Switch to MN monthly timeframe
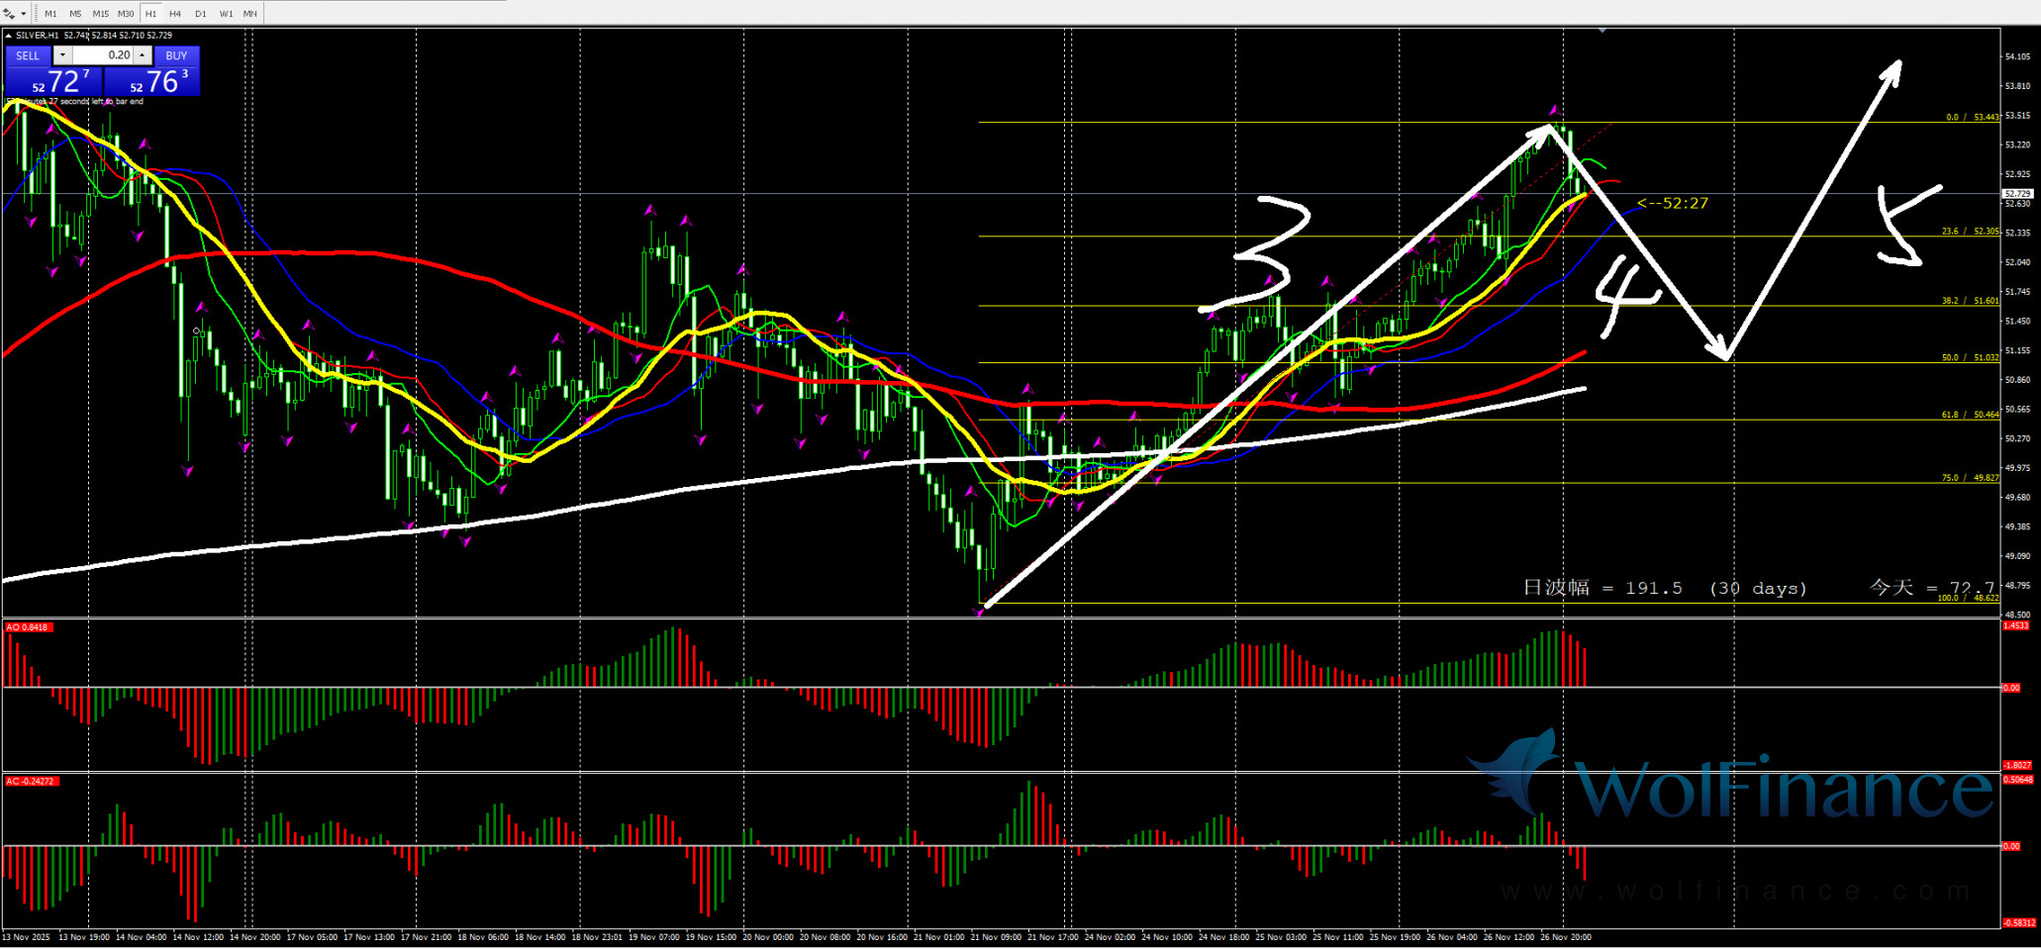2041x949 pixels. coord(250,14)
